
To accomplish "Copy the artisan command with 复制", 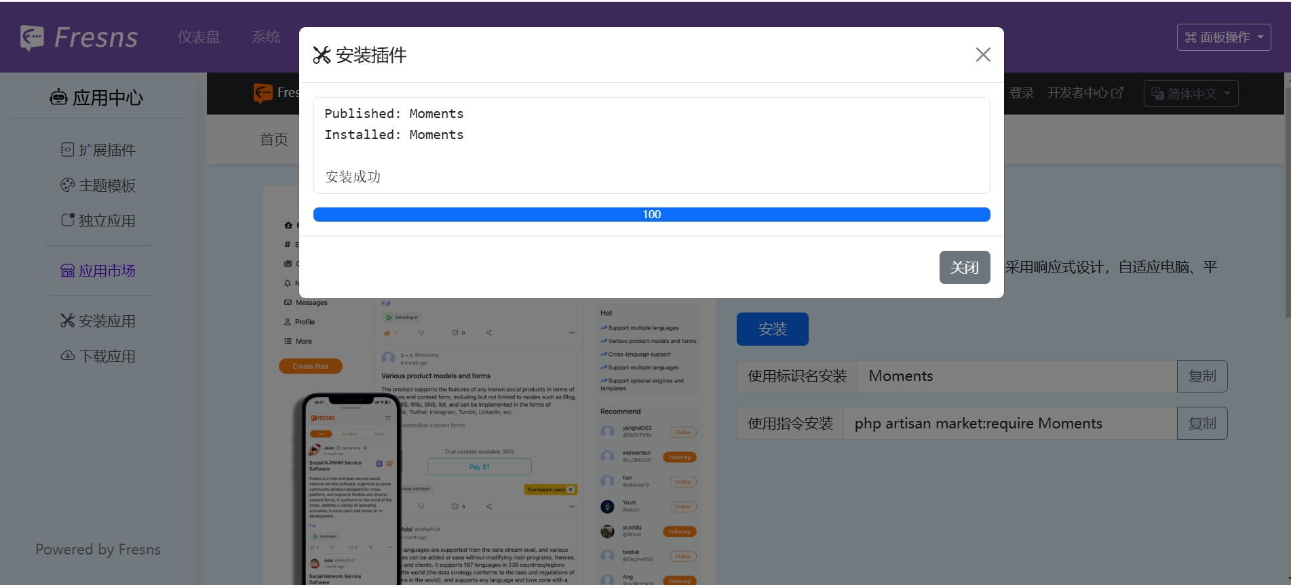I will (1201, 423).
